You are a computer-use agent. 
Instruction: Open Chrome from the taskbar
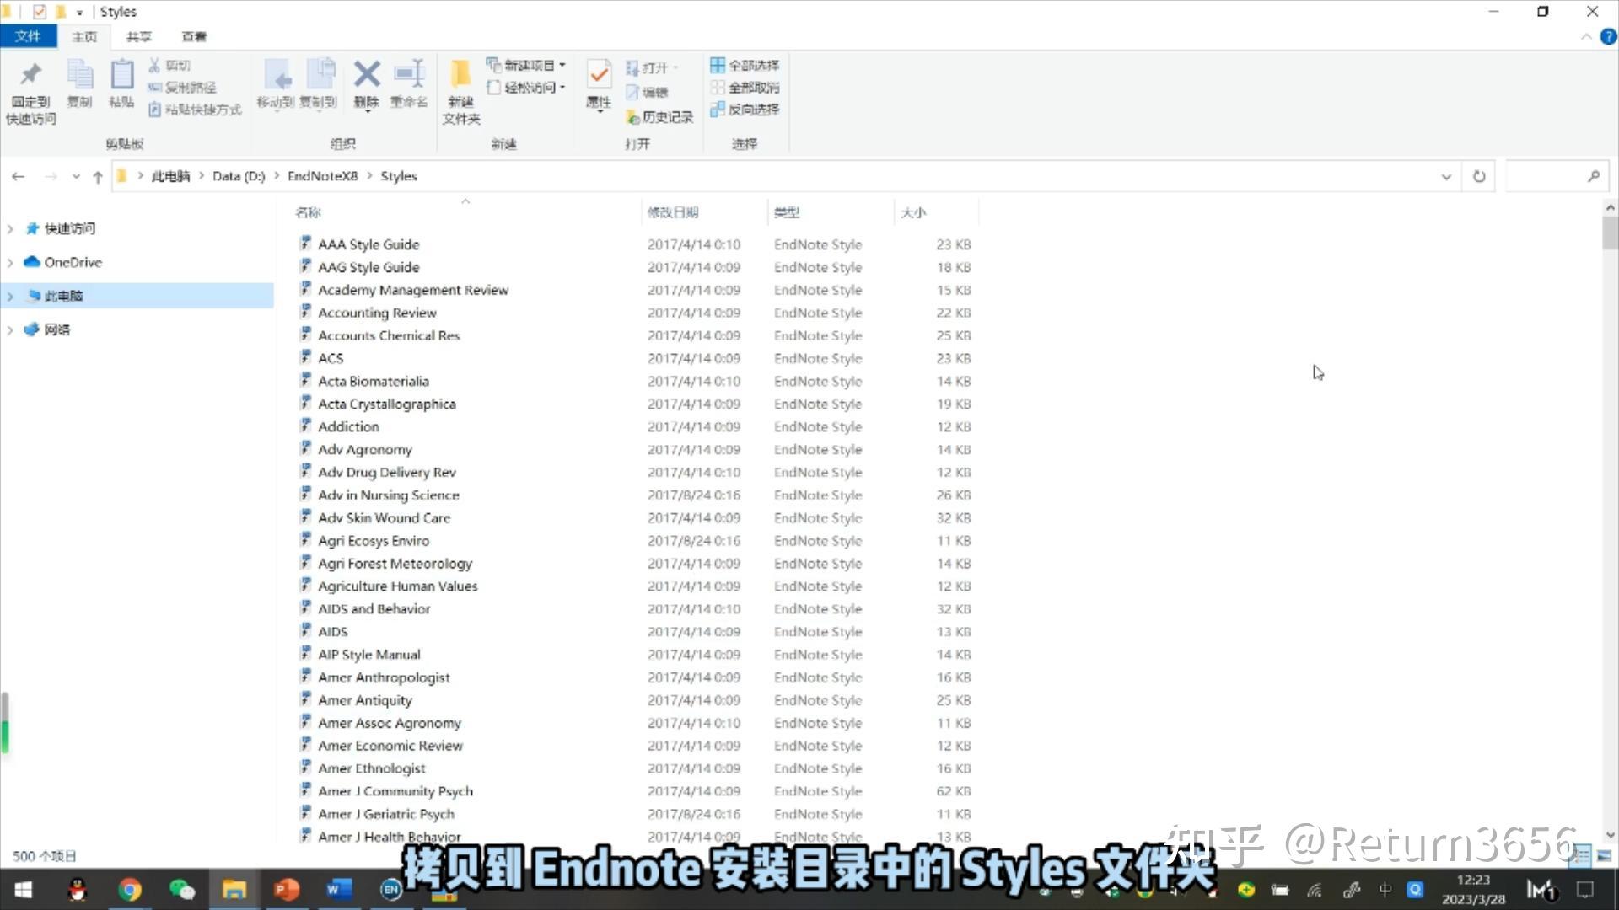(130, 889)
